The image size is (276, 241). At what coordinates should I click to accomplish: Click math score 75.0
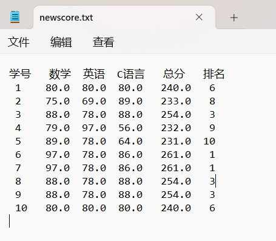(x=58, y=101)
